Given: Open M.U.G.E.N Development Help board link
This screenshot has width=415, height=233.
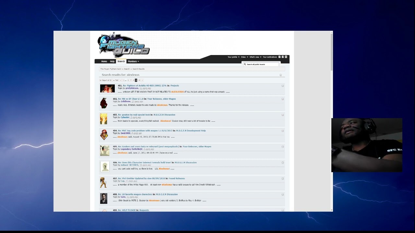Looking at the screenshot, I should point(191,131).
